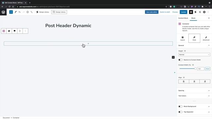
Task: Select the Tools pencil icon
Action: (x=16, y=12)
